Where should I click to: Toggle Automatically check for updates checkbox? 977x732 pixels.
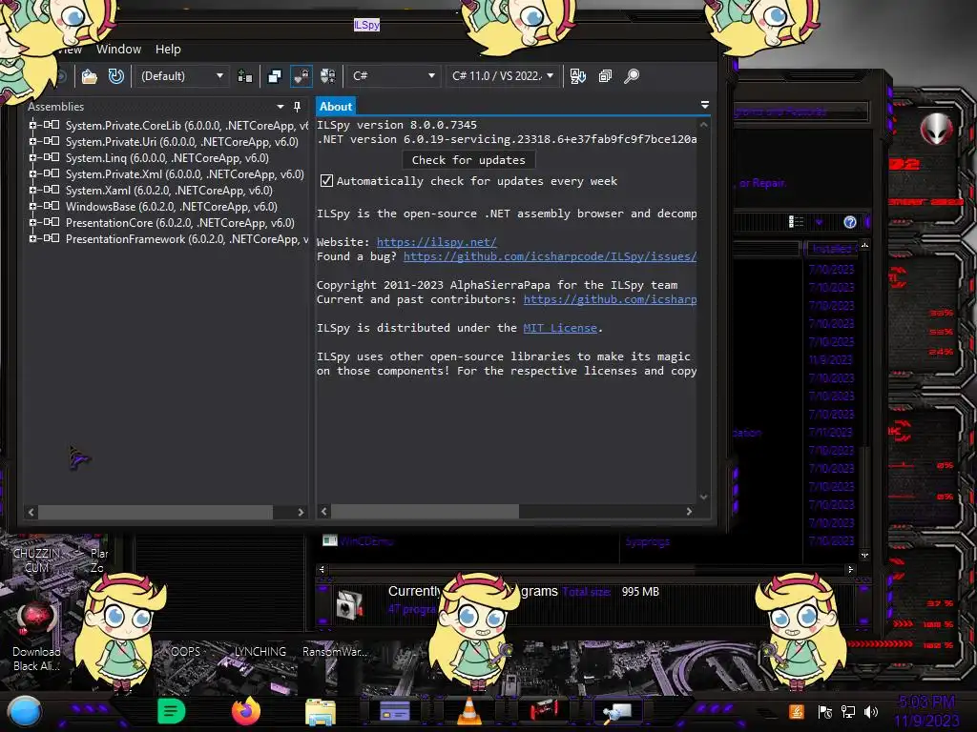click(326, 181)
